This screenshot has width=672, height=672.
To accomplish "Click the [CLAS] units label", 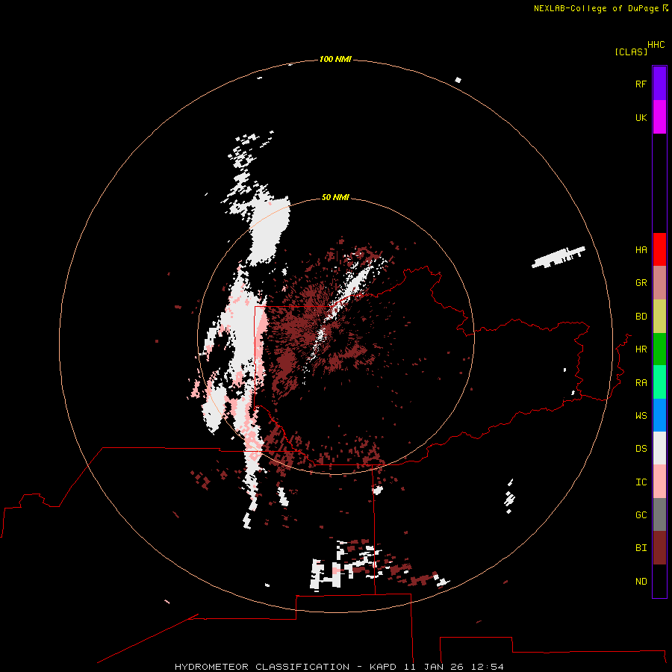I will point(631,52).
